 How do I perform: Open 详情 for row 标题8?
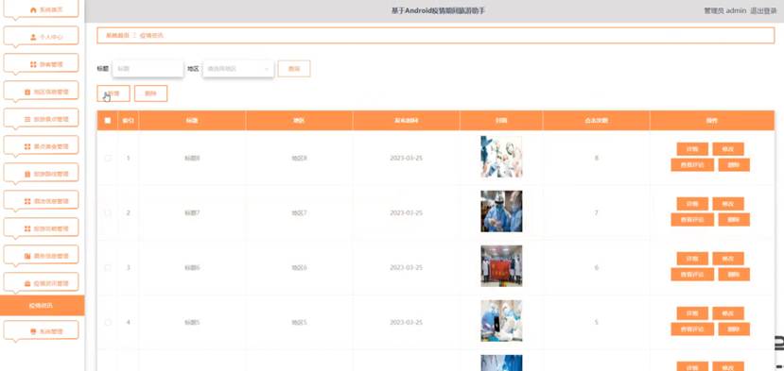(x=692, y=149)
